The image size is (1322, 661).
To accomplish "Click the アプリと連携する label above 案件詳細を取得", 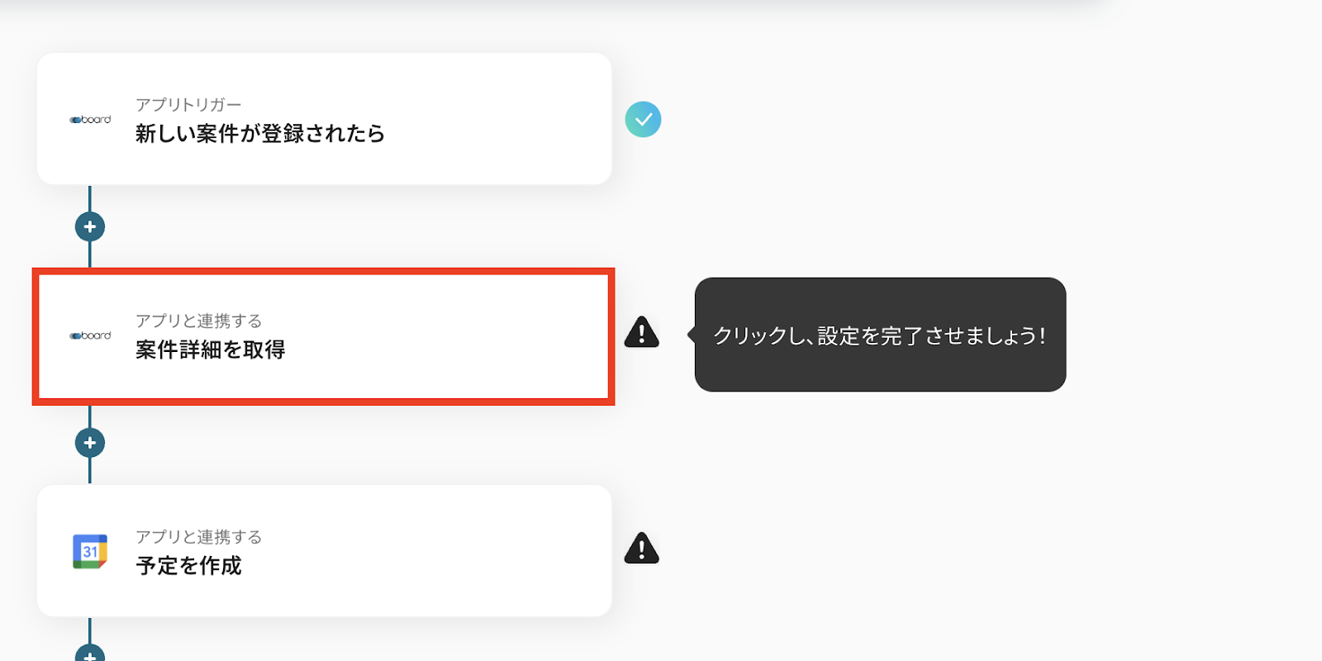I will [199, 321].
